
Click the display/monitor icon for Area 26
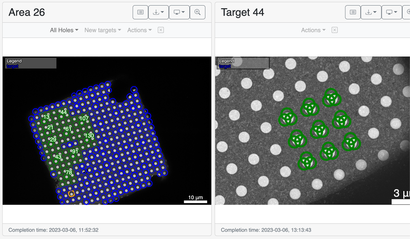point(177,12)
